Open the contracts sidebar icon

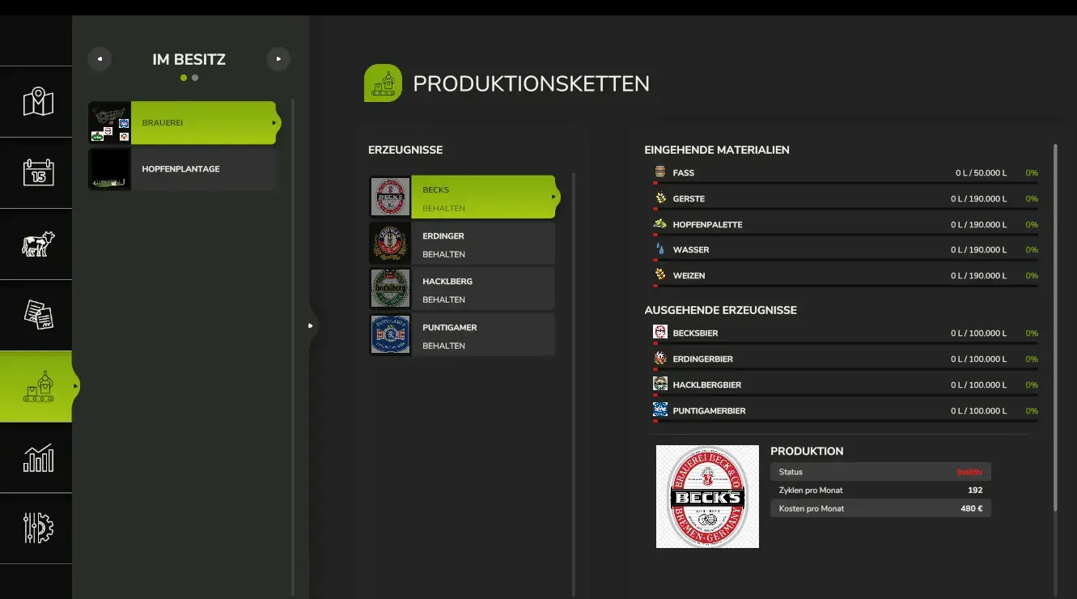38,315
